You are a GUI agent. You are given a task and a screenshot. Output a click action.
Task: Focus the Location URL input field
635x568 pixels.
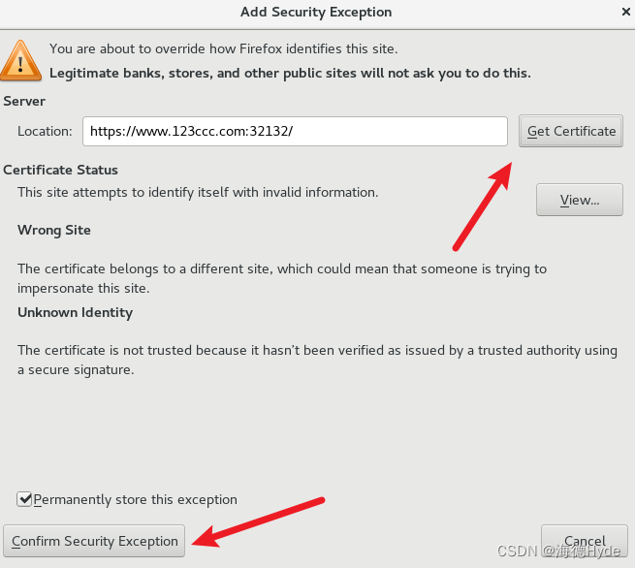(295, 131)
